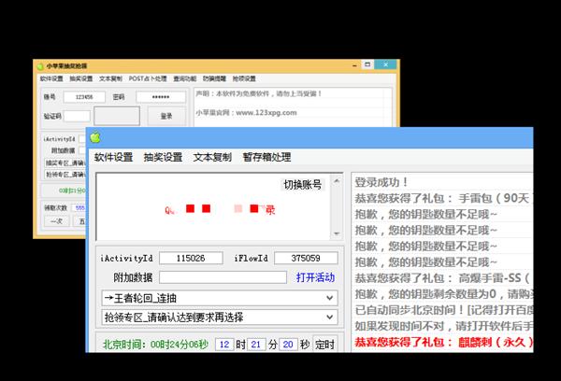Click the 切换账号 button

pyautogui.click(x=302, y=185)
